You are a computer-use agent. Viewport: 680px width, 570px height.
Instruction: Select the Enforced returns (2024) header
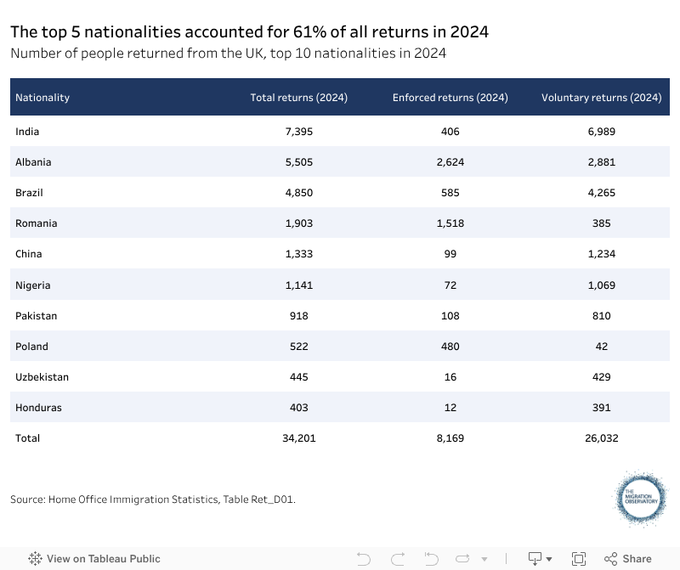click(x=450, y=97)
